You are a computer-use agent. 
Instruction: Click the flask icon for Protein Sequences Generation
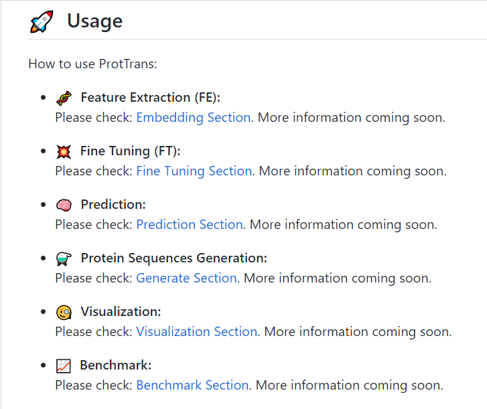64,258
